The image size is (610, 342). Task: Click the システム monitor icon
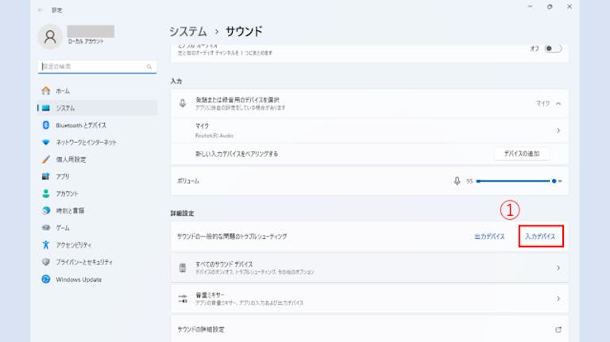pos(46,108)
